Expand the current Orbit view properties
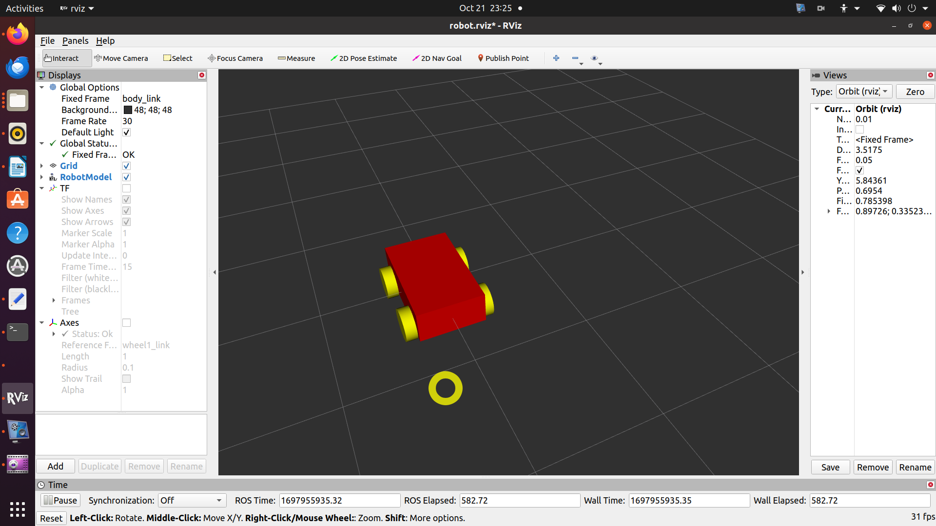Image resolution: width=936 pixels, height=526 pixels. click(x=817, y=108)
